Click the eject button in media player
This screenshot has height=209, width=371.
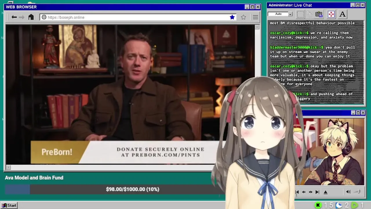(325, 192)
